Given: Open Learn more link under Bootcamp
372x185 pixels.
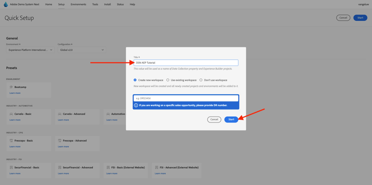Looking at the screenshot, I should (15, 93).
